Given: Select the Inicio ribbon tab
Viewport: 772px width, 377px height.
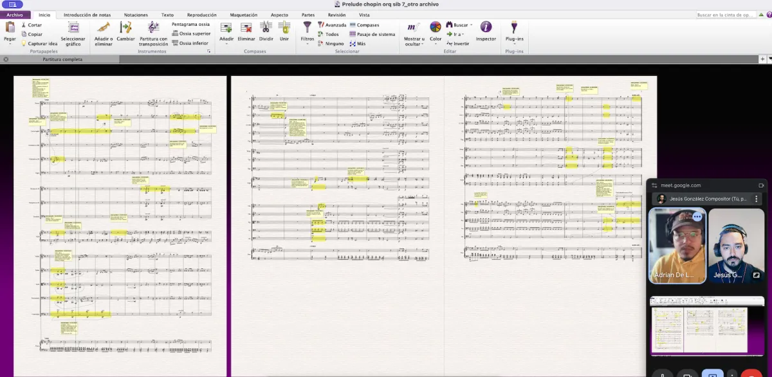Looking at the screenshot, I should pos(44,14).
